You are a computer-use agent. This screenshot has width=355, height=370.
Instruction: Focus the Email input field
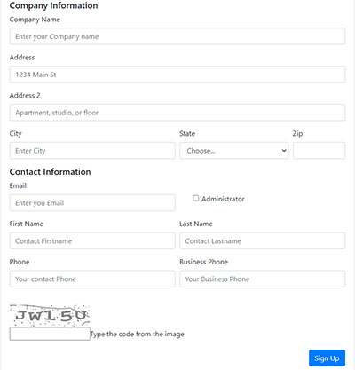tap(92, 203)
